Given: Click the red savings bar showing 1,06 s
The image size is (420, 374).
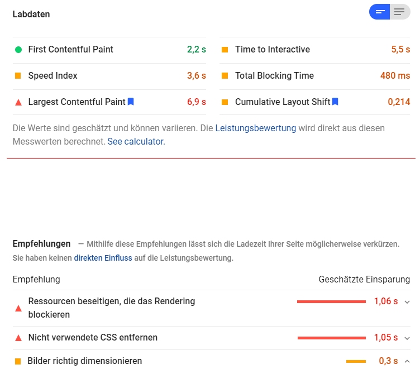Looking at the screenshot, I should [x=331, y=301].
